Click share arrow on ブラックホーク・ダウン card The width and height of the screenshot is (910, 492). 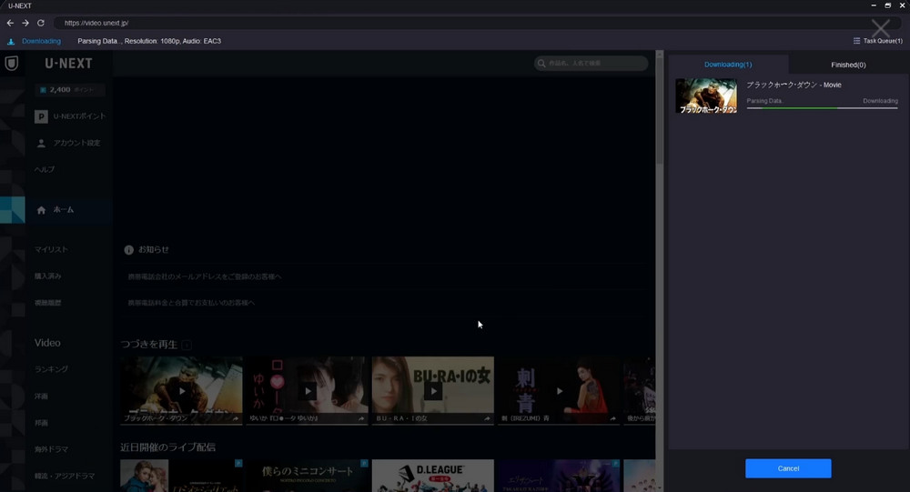pyautogui.click(x=235, y=418)
